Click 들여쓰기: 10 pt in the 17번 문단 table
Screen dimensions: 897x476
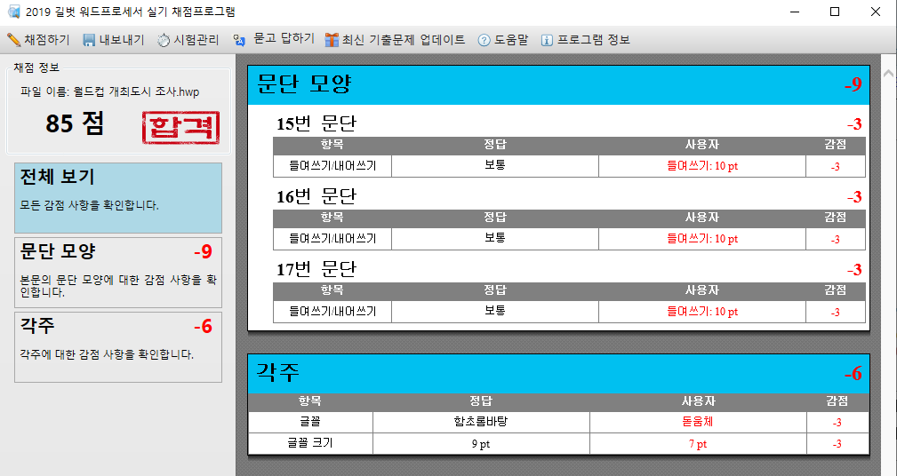(702, 312)
